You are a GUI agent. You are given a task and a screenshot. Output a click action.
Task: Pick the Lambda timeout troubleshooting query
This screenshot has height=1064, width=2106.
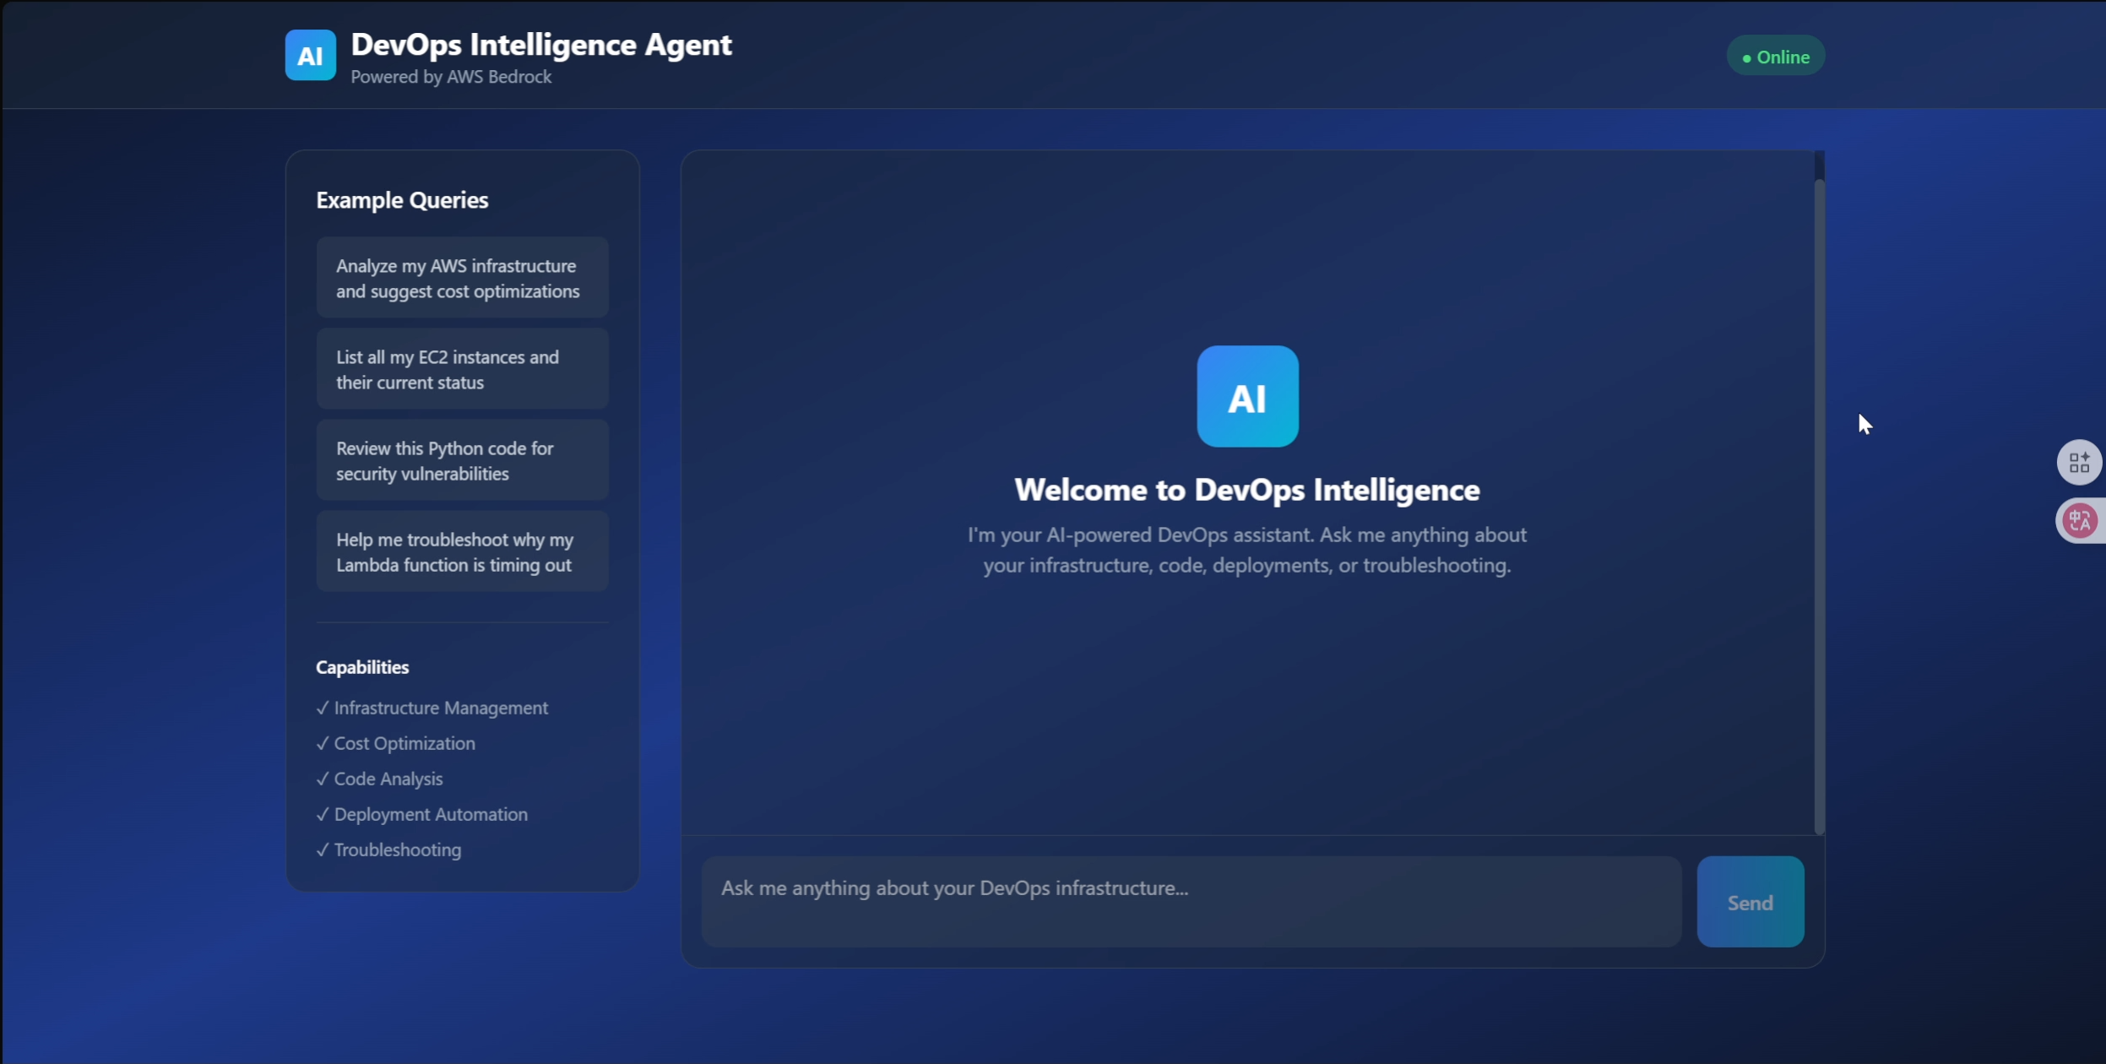pyautogui.click(x=462, y=551)
